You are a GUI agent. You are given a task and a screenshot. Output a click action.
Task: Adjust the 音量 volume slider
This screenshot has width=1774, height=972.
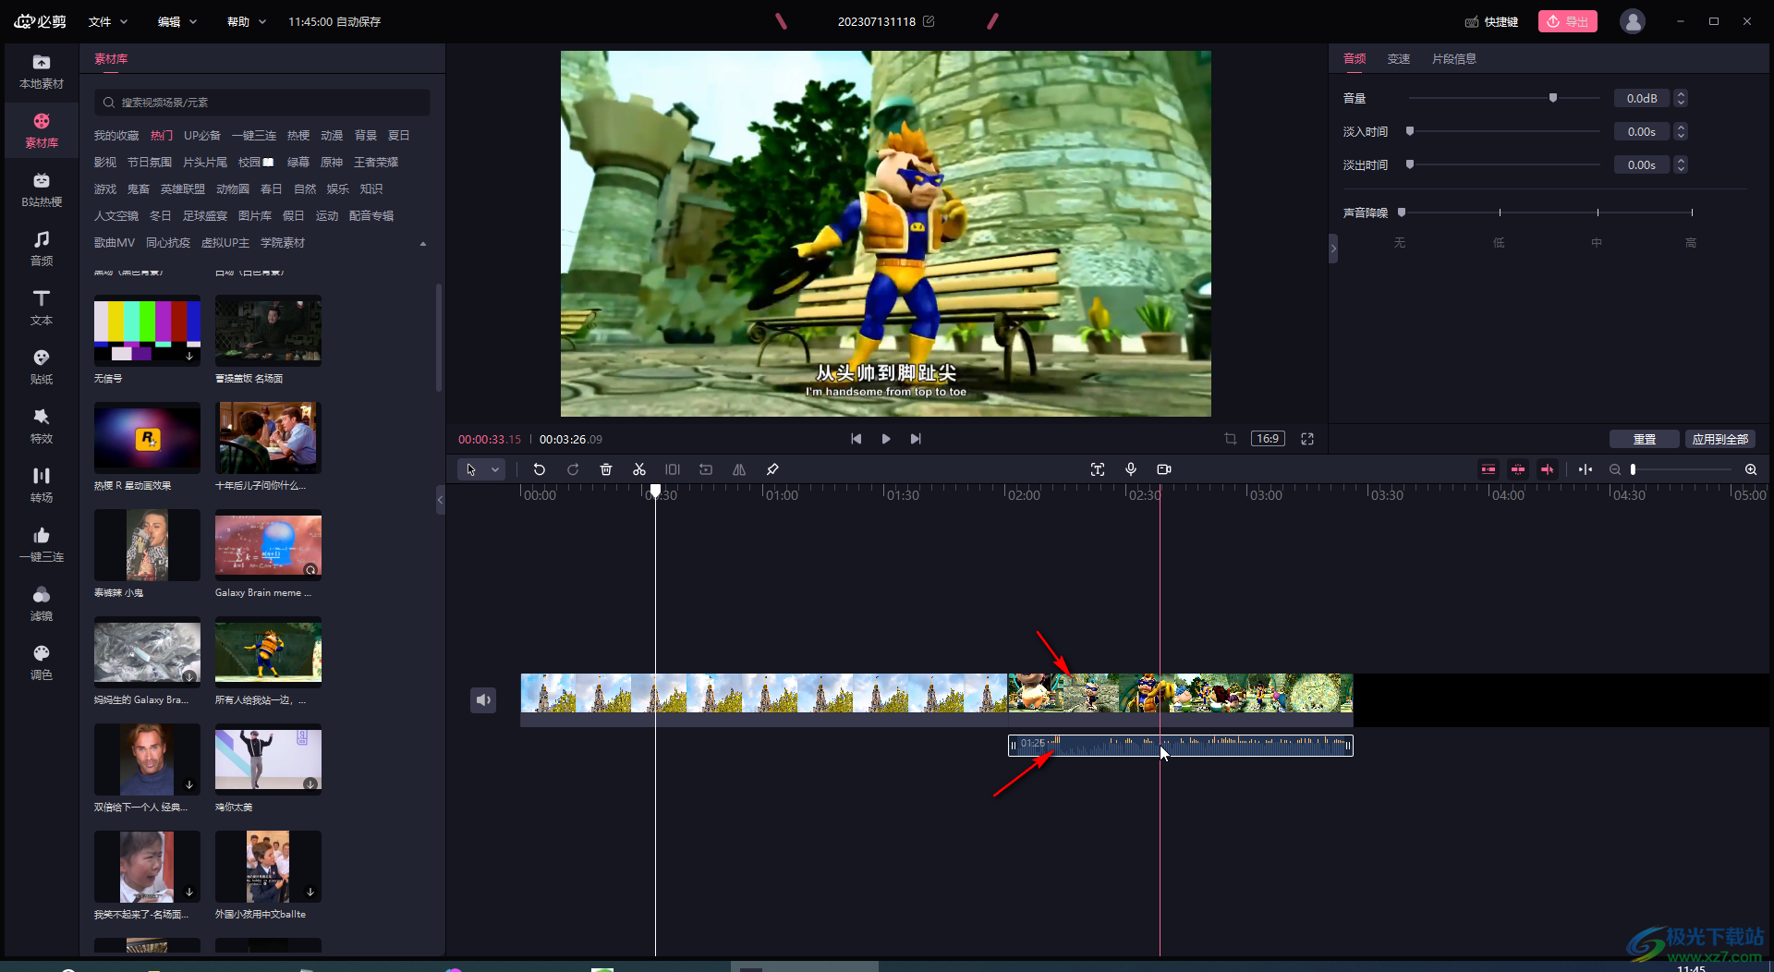click(1504, 98)
